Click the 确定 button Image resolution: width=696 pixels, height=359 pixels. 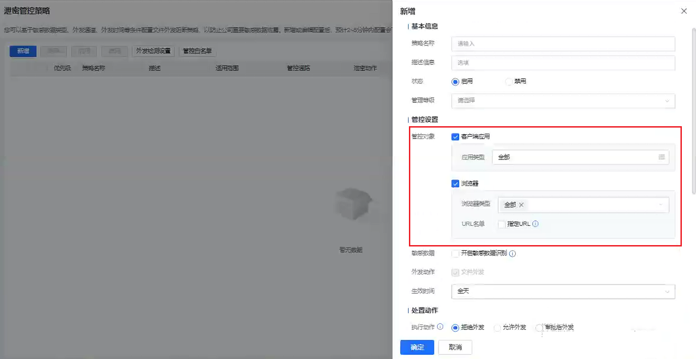[417, 347]
